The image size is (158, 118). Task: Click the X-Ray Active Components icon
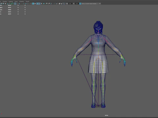click(62, 4)
